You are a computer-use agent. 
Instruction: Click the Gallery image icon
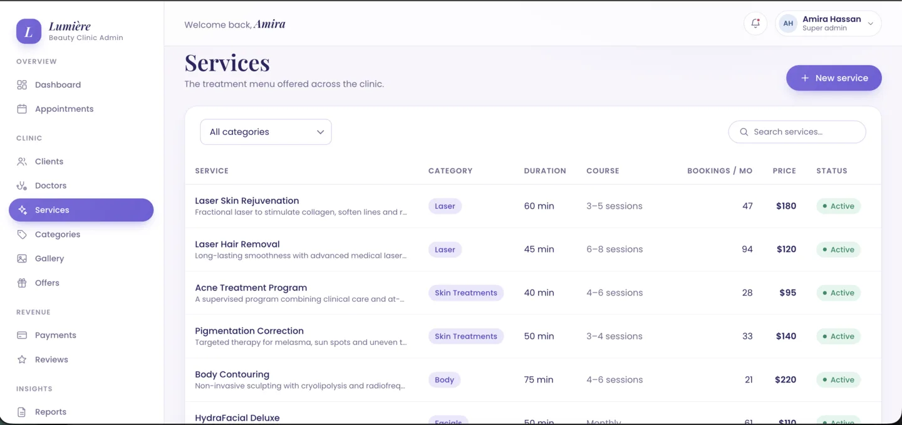(22, 259)
